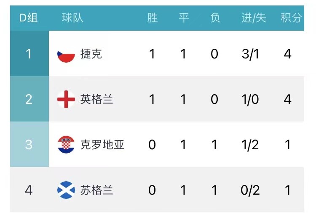
Task: Select rank 1 position cell
Action: pos(29,53)
